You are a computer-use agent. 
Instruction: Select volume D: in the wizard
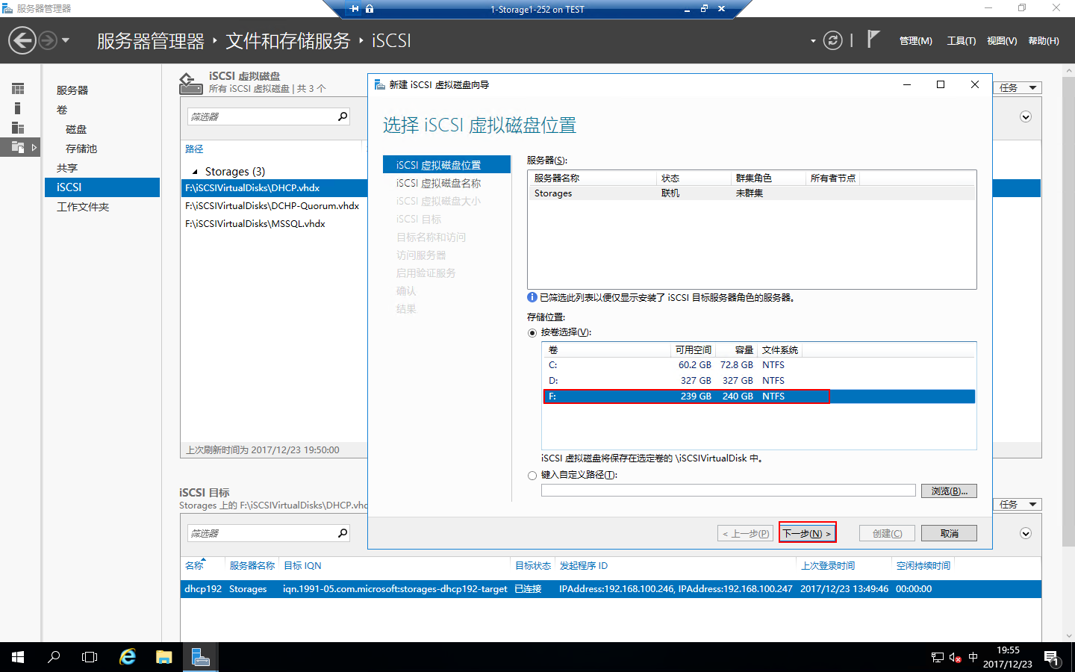click(758, 381)
